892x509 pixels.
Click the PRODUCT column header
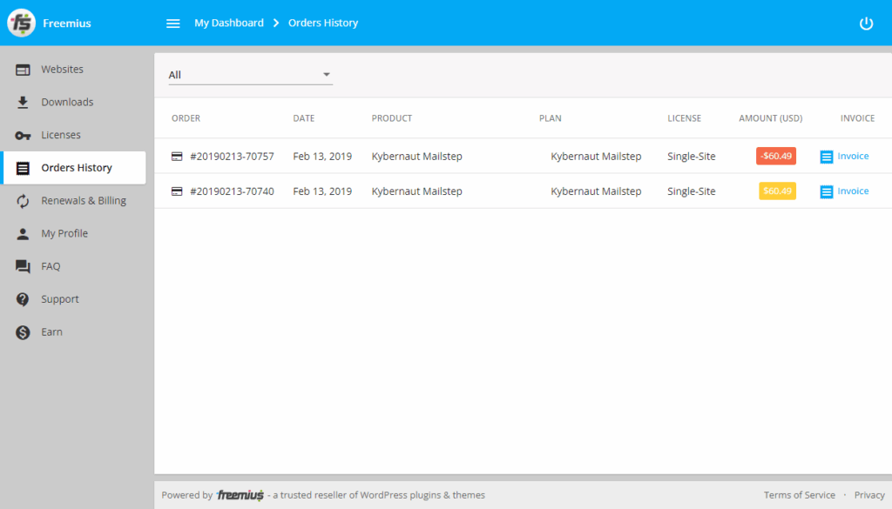click(x=392, y=118)
